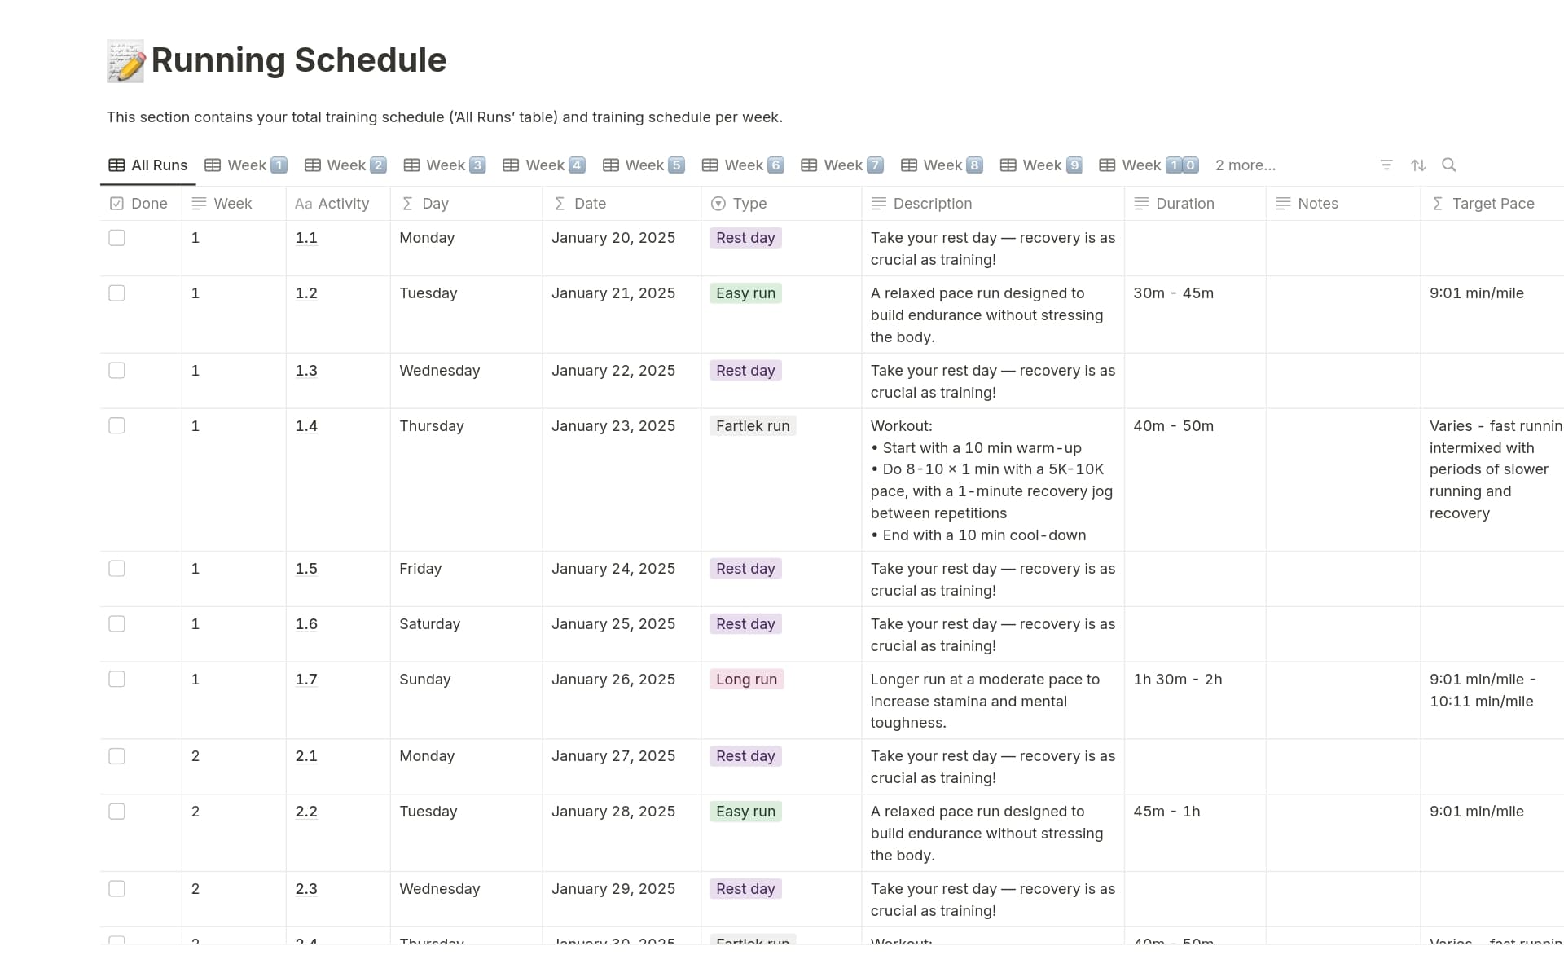Open activity page 1.2
This screenshot has height=977, width=1564.
306,293
